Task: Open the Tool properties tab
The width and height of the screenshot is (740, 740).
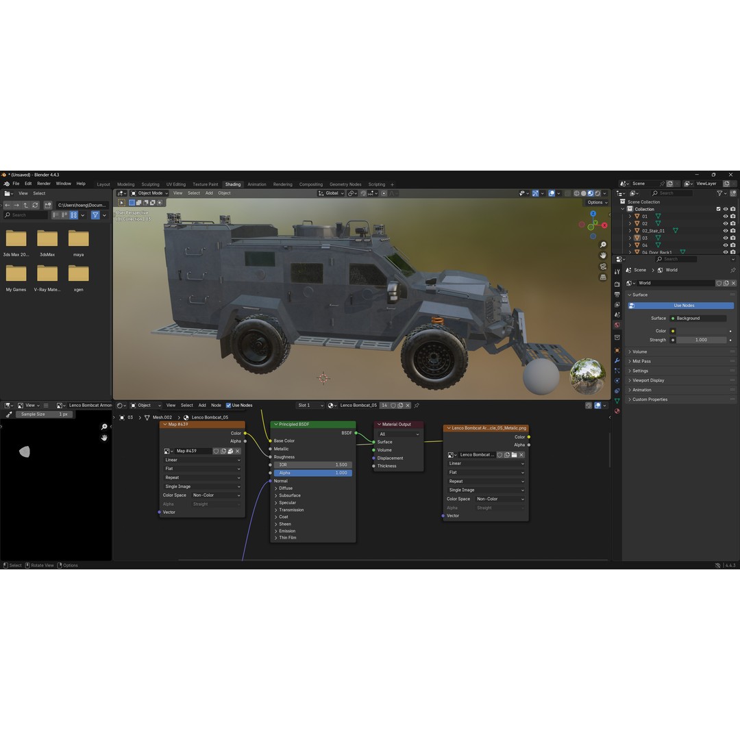Action: pyautogui.click(x=617, y=271)
